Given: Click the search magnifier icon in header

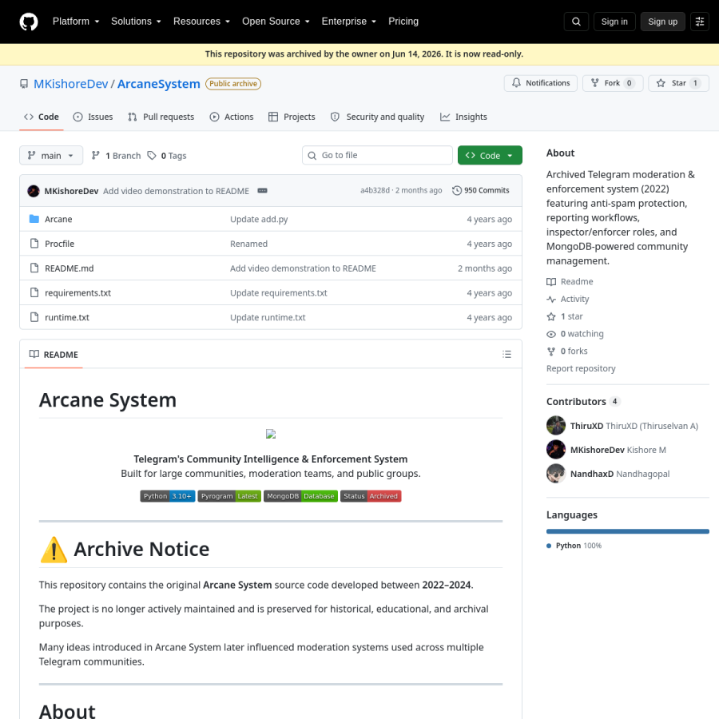Looking at the screenshot, I should [576, 22].
